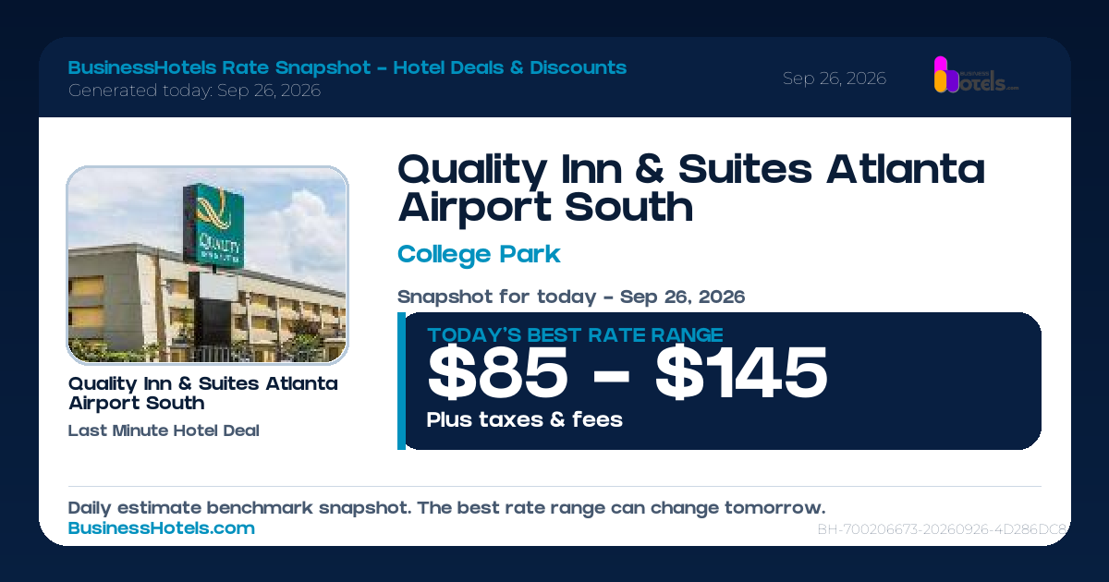Open the Quality Inn hotel photo thumbnail
The width and height of the screenshot is (1109, 582).
(x=207, y=265)
